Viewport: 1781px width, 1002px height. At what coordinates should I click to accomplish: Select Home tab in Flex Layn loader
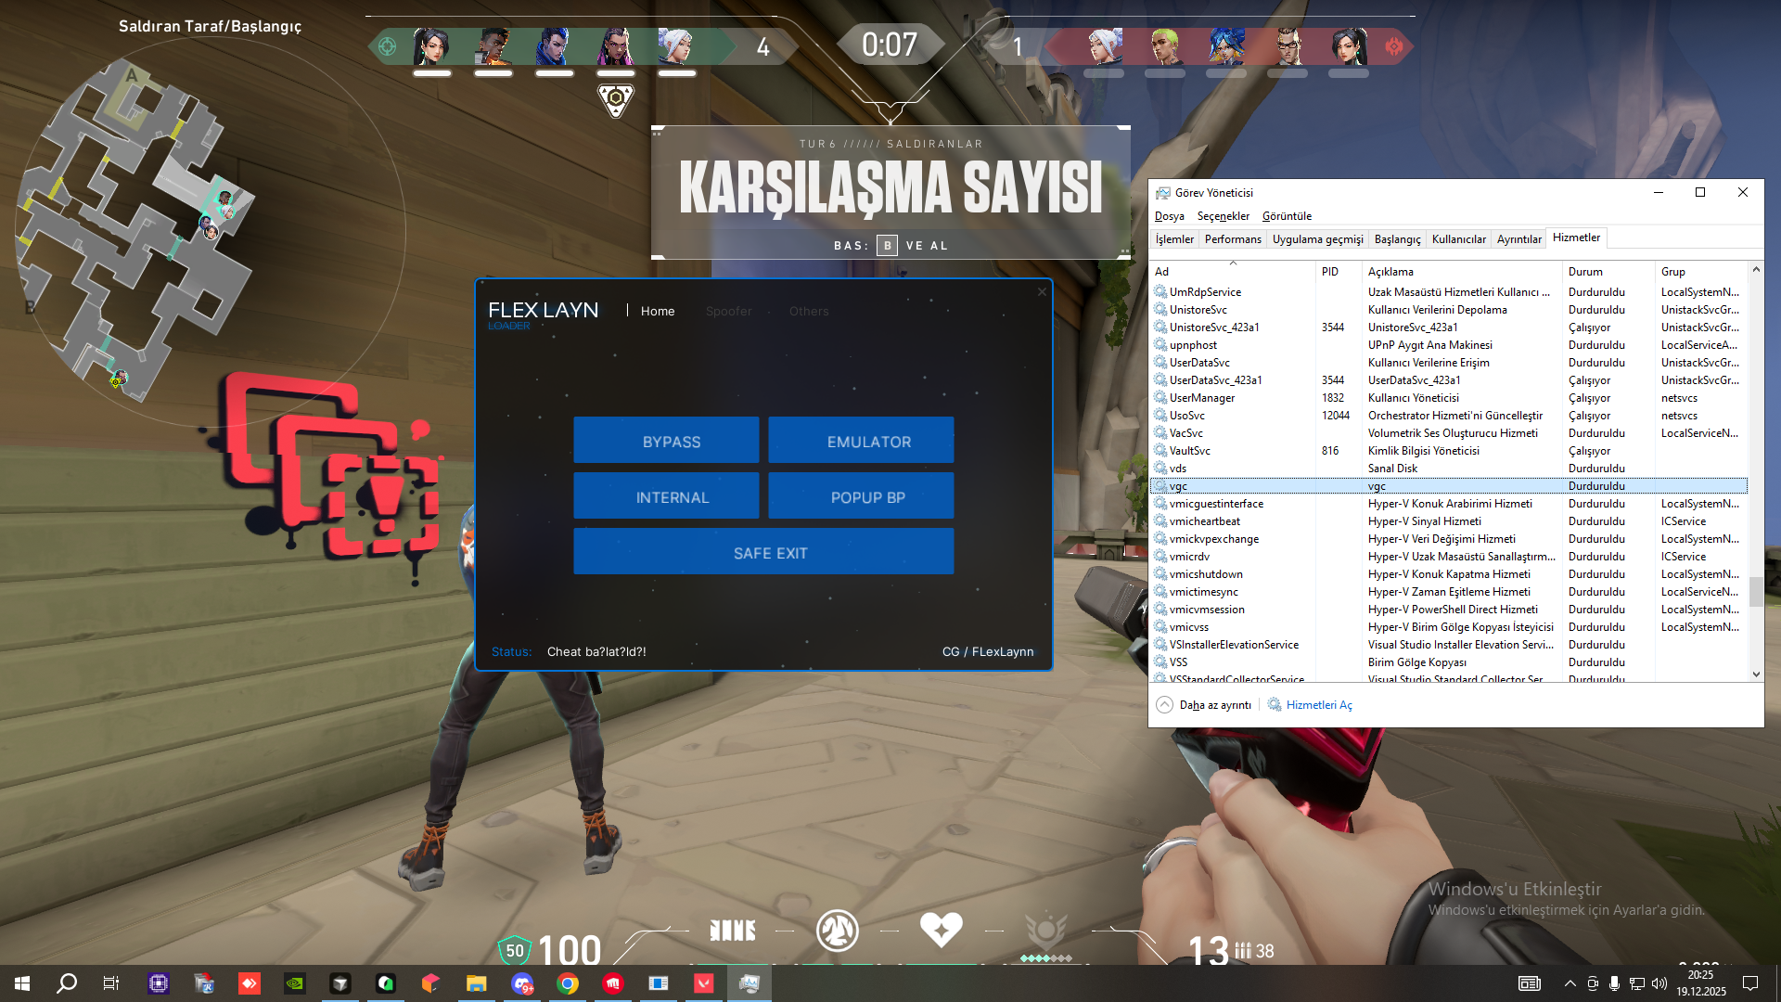(658, 311)
